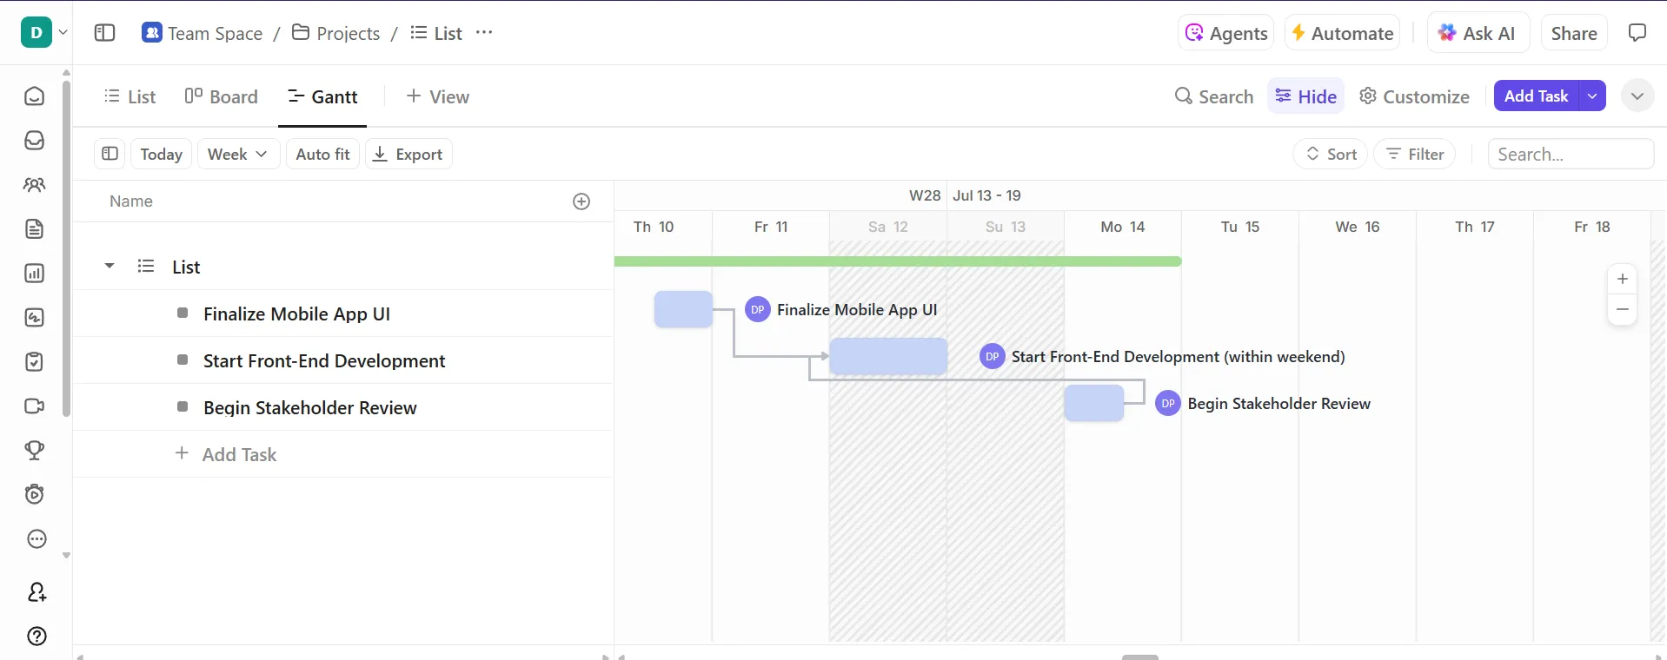This screenshot has width=1667, height=660.
Task: Toggle the Hide button
Action: pyautogui.click(x=1305, y=96)
